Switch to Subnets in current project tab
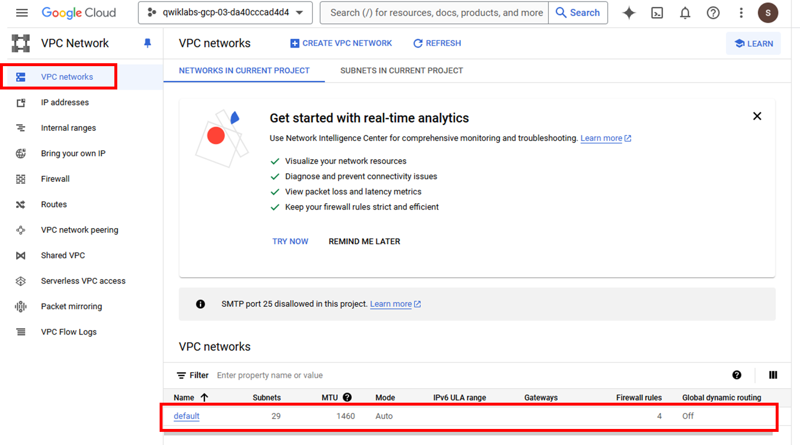 401,71
